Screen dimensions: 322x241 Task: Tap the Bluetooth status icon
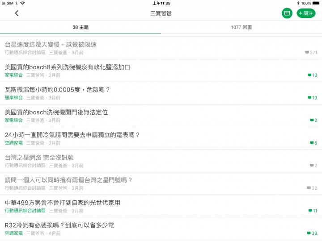pos(298,3)
